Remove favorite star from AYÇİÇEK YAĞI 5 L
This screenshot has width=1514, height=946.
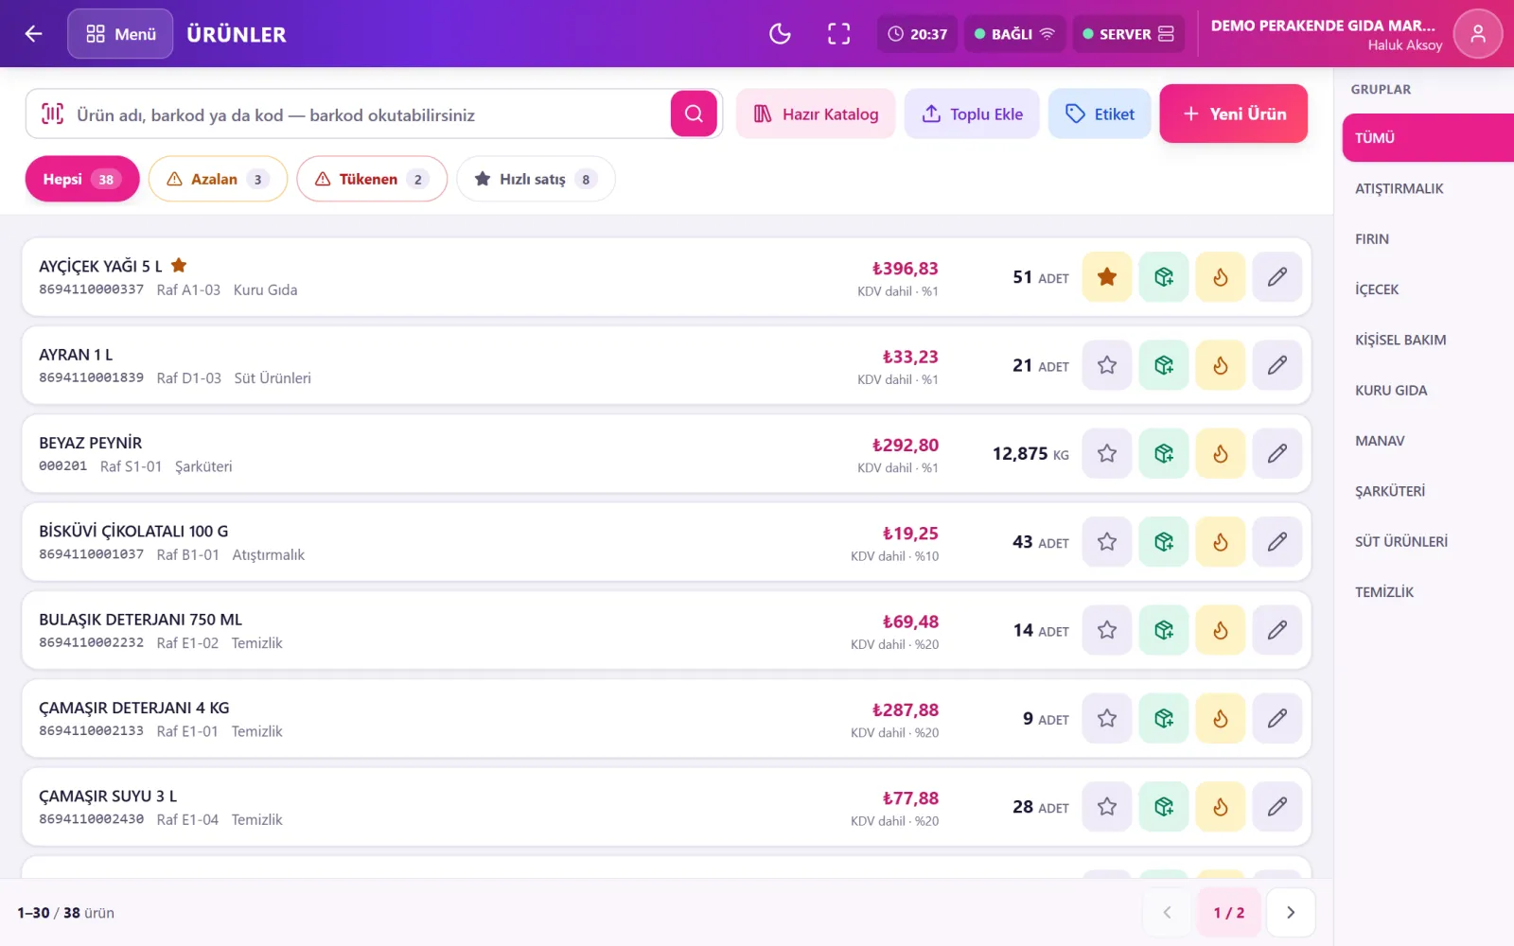pos(1107,277)
